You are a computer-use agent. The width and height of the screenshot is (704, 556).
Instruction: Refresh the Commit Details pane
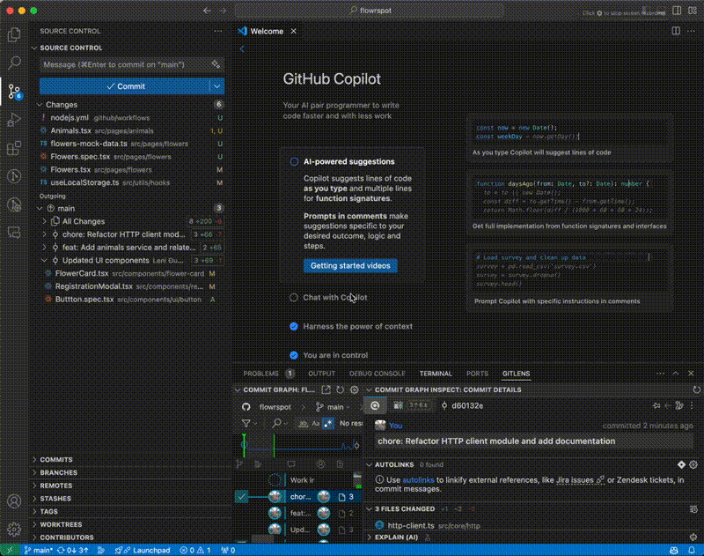[696, 389]
